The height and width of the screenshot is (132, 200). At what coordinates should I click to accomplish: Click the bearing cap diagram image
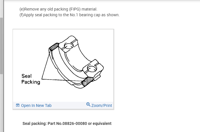coord(63,66)
